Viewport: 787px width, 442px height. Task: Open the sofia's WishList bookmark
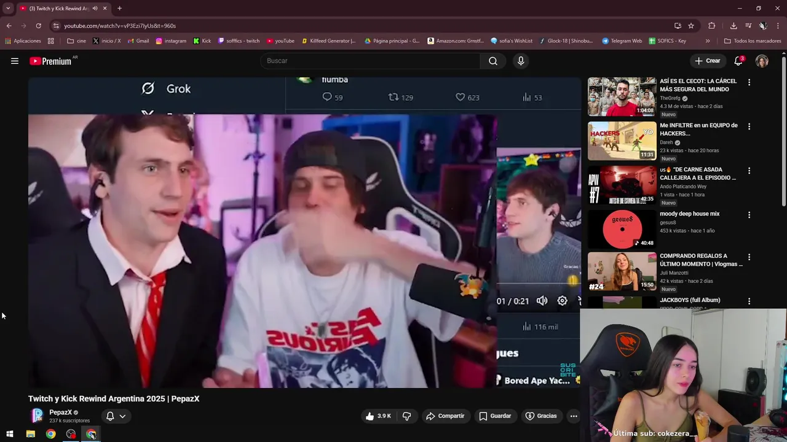point(512,41)
